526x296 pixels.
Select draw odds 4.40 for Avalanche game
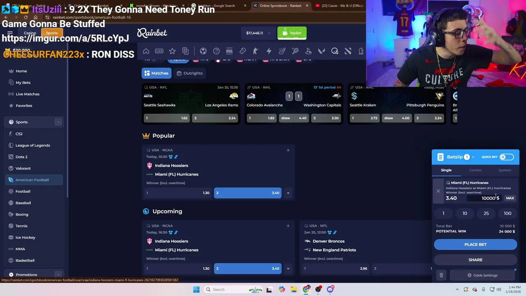(x=293, y=118)
